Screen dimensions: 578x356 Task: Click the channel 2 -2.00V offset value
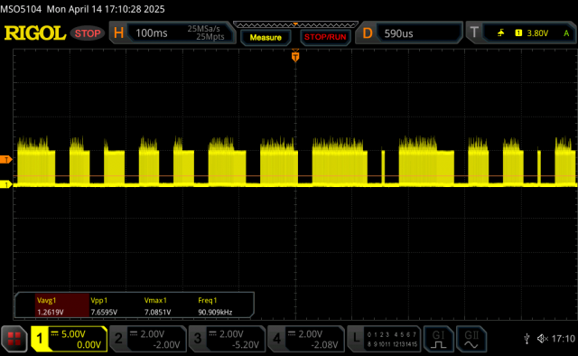[166, 344]
